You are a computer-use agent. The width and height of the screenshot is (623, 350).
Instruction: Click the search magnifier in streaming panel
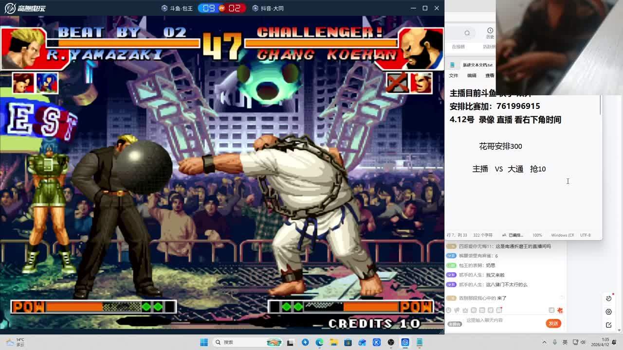[467, 33]
